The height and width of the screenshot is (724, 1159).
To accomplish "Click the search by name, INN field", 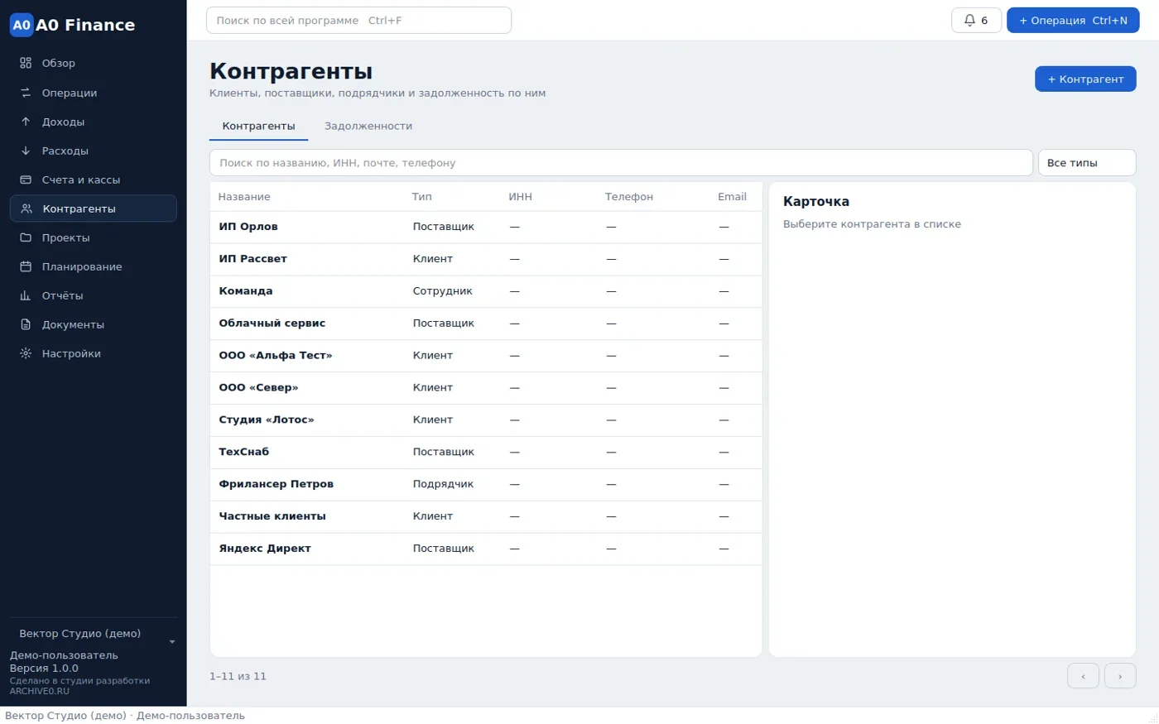I will click(621, 163).
